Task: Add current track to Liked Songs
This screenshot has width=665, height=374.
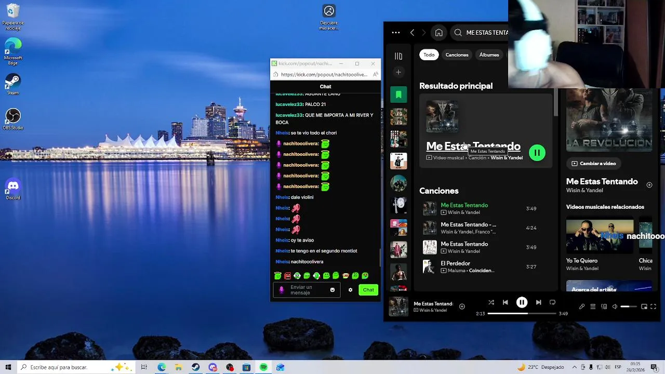Action: 462,306
